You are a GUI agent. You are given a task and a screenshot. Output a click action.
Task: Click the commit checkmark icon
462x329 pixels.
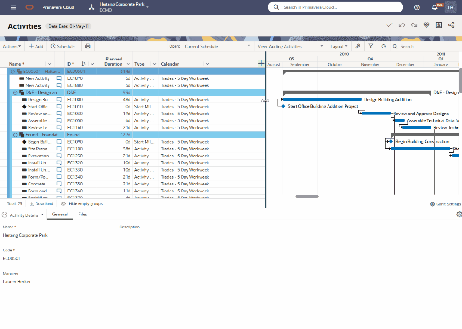point(389,25)
